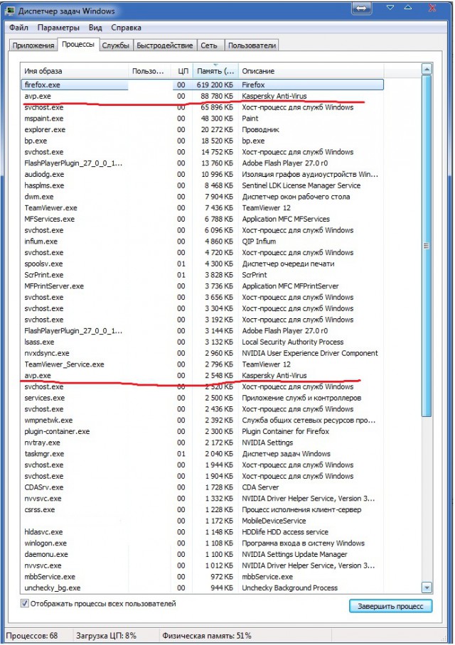Open the Справка menu
The image size is (455, 645).
[126, 28]
